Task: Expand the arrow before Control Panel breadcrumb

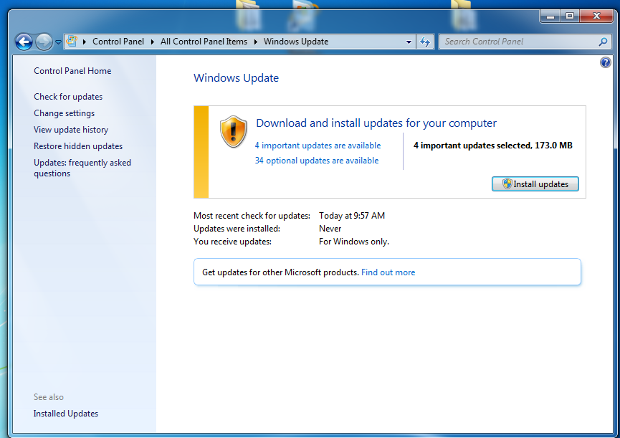Action: click(x=85, y=42)
